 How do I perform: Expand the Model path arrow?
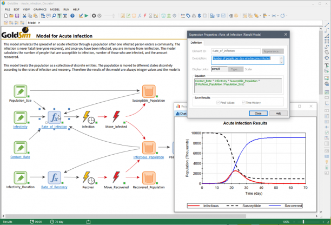(x=39, y=23)
